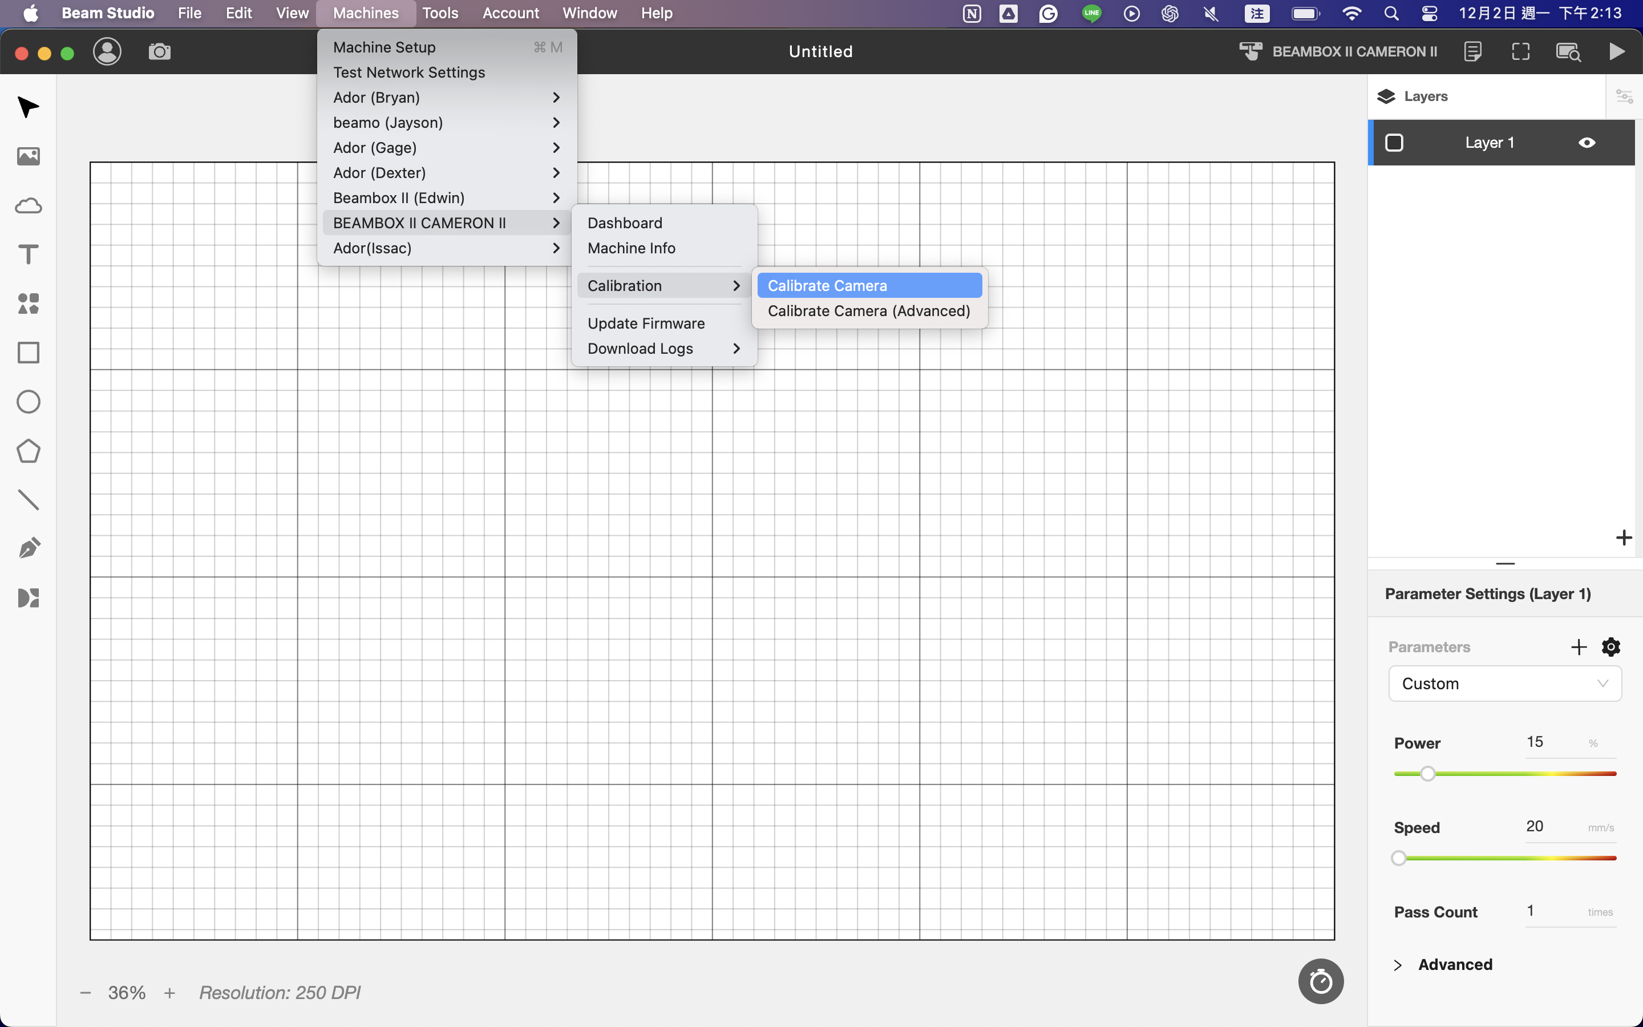Expand the Ador (Bryan) submenu
The width and height of the screenshot is (1643, 1027).
tap(447, 97)
